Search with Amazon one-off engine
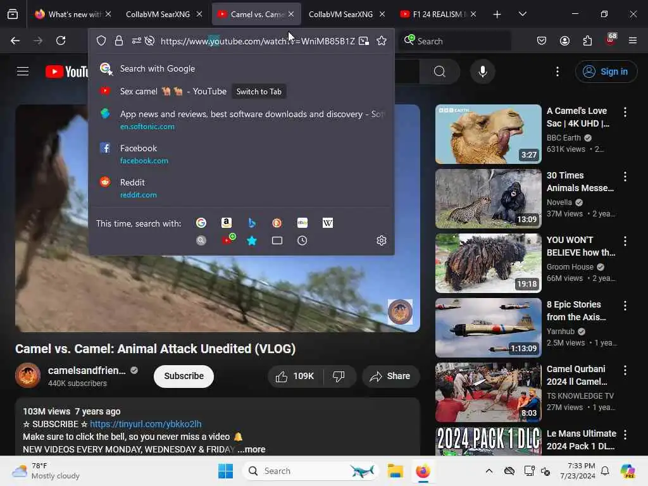648x486 pixels. [x=227, y=223]
